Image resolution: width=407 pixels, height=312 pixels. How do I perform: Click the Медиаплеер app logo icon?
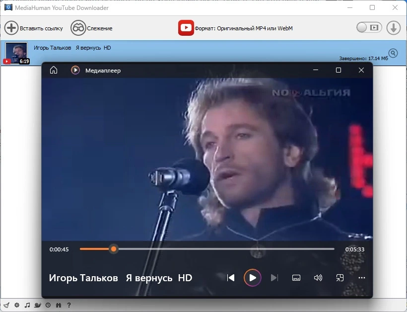pyautogui.click(x=75, y=70)
